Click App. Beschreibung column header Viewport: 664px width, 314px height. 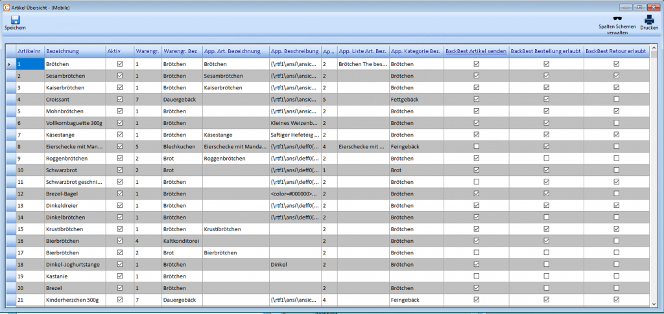tap(294, 51)
